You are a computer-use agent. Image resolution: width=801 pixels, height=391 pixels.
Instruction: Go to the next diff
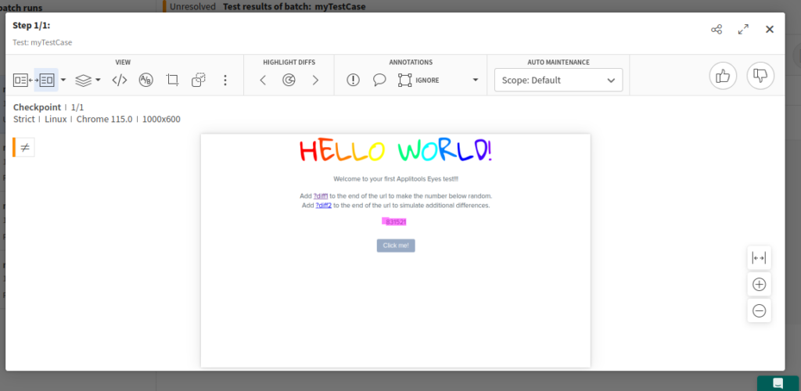315,80
